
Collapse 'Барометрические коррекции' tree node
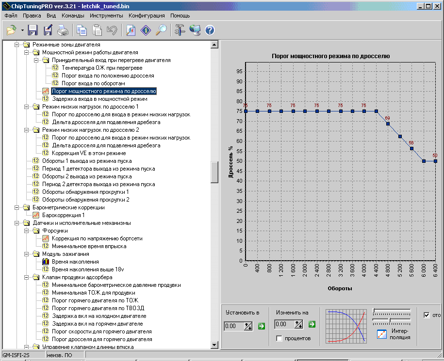16,207
